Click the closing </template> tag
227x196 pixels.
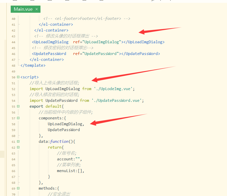tap(33, 65)
